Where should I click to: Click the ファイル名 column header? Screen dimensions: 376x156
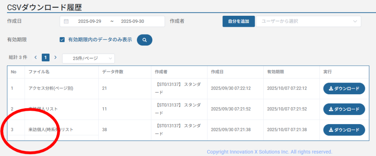coord(39,72)
